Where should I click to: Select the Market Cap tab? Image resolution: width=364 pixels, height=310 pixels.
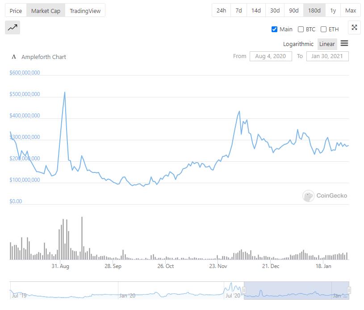click(x=46, y=10)
